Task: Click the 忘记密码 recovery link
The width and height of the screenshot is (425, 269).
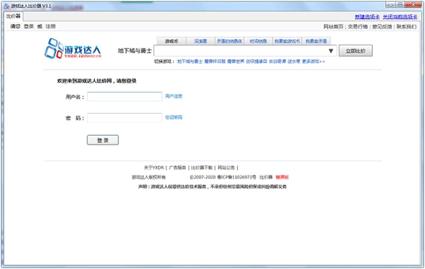Action: [x=174, y=118]
